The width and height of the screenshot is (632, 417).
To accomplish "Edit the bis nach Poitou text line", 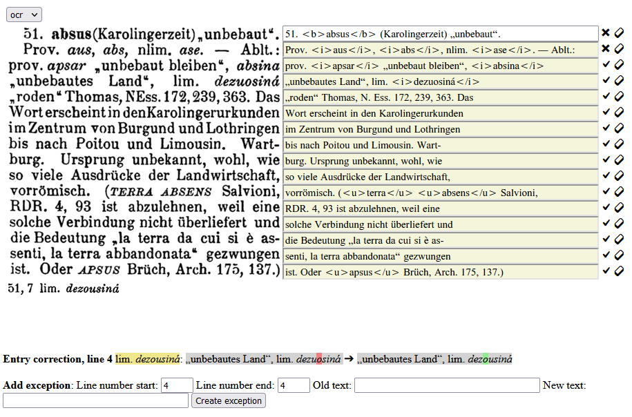I will point(440,146).
